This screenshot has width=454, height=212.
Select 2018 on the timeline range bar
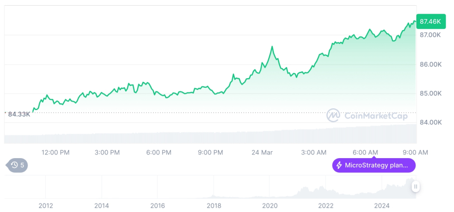pyautogui.click(x=214, y=206)
